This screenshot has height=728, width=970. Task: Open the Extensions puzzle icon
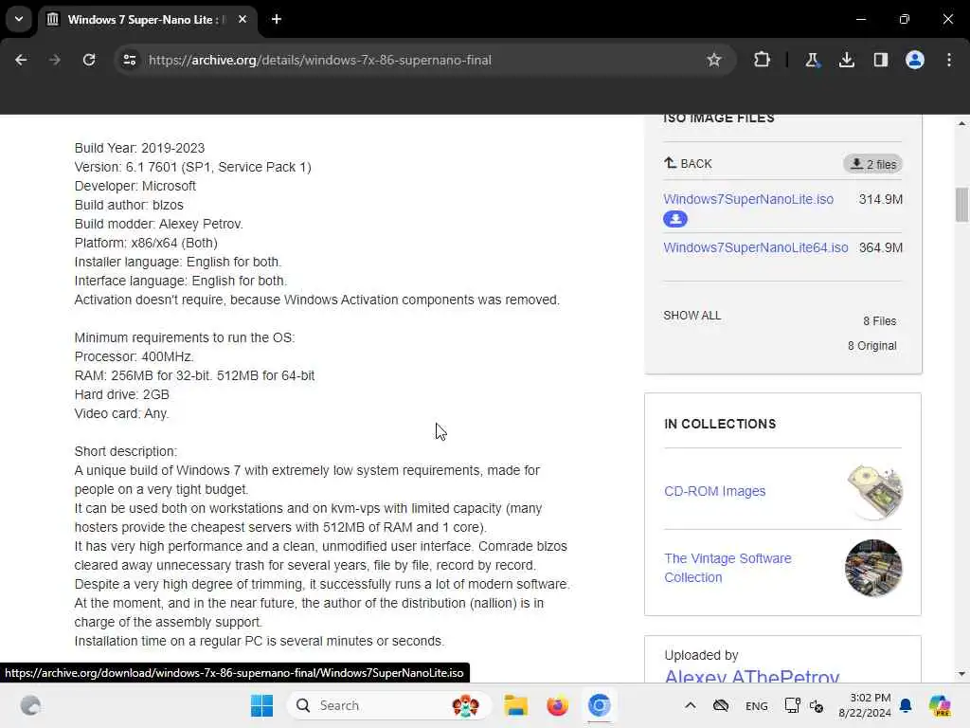(763, 60)
